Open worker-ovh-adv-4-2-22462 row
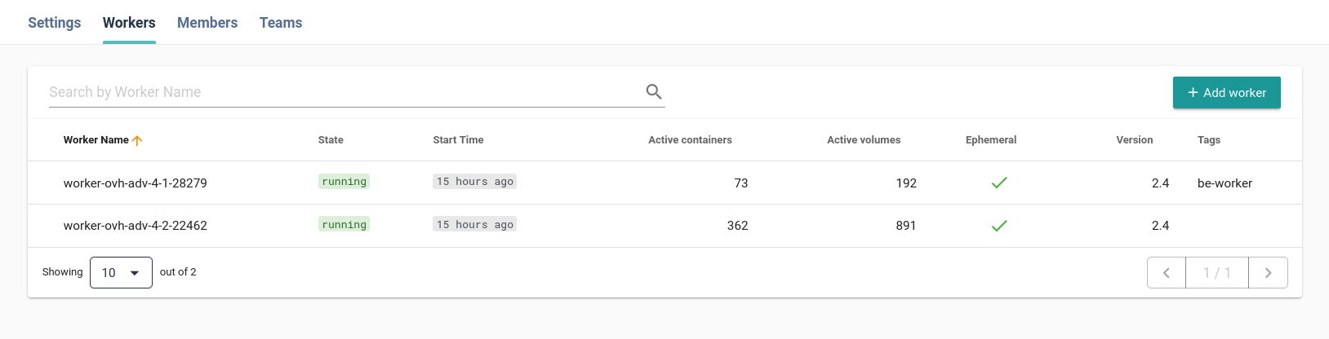The height and width of the screenshot is (339, 1329). coord(136,226)
